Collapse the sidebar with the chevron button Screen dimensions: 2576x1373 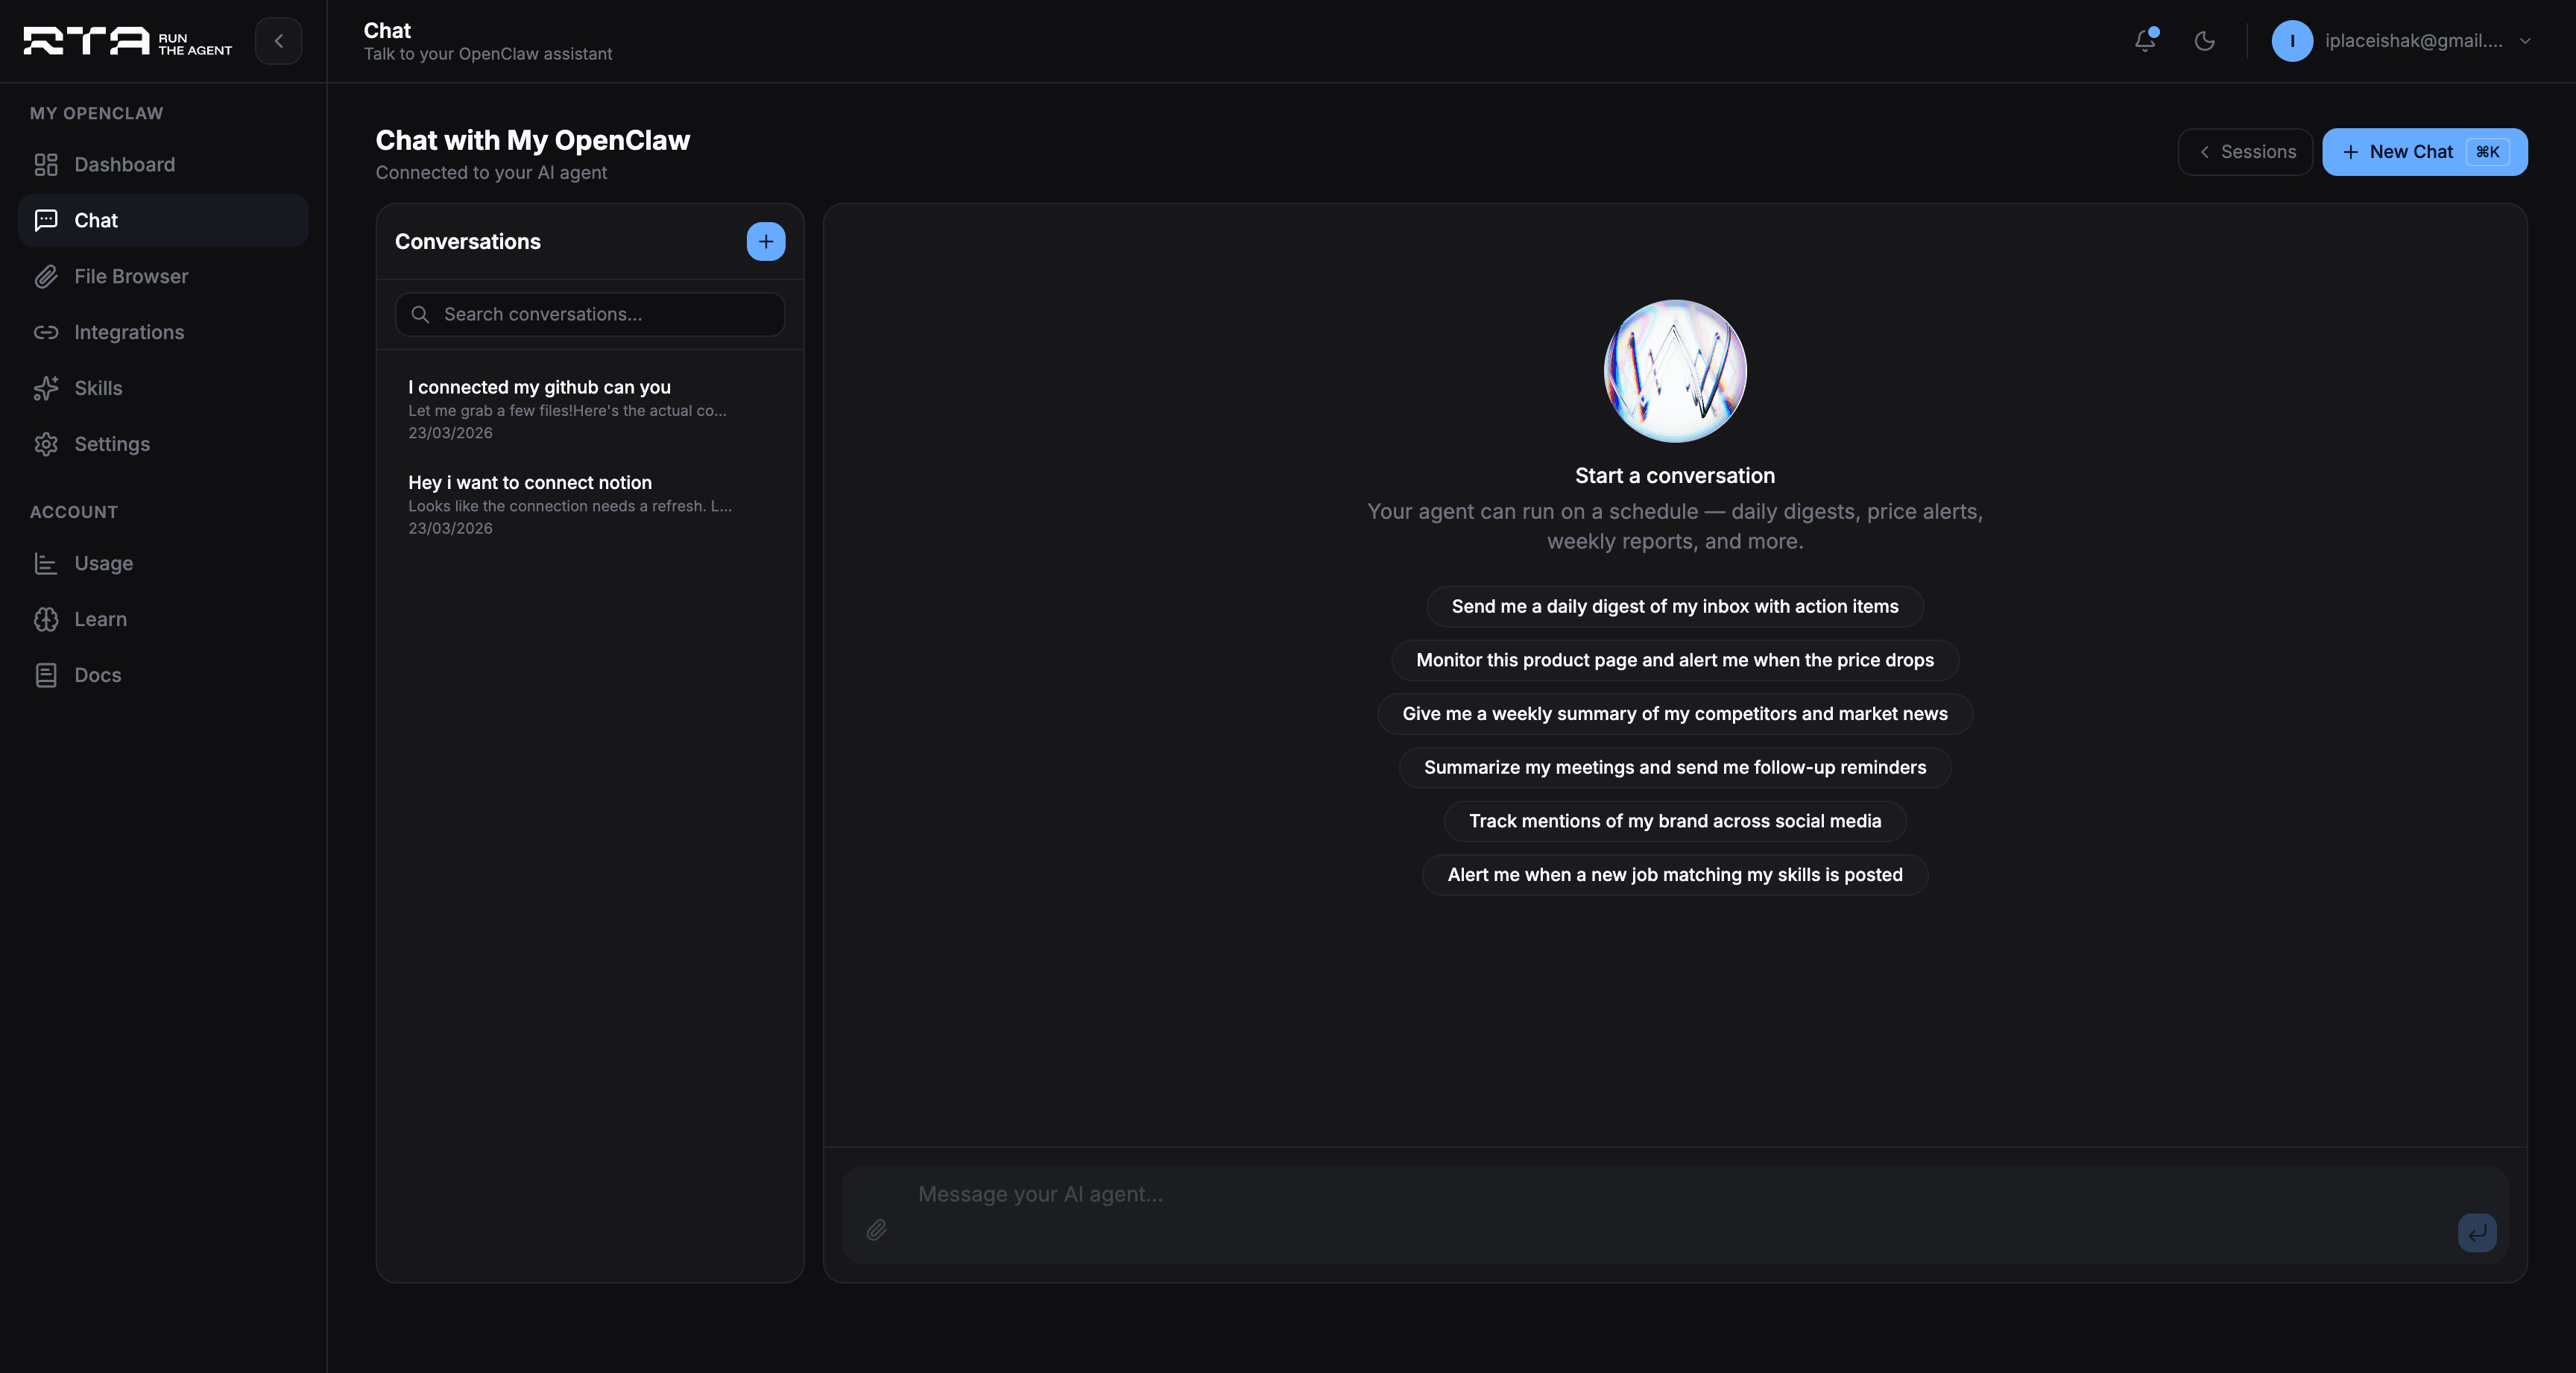[x=278, y=41]
